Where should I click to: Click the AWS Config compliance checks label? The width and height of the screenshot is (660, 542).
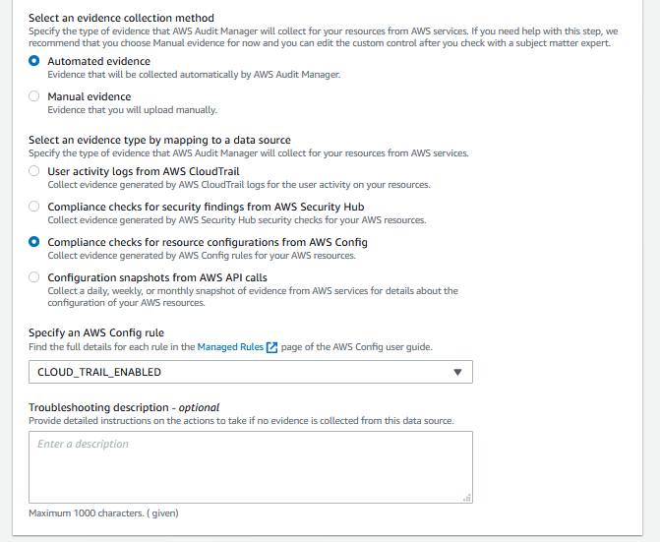[x=208, y=242]
